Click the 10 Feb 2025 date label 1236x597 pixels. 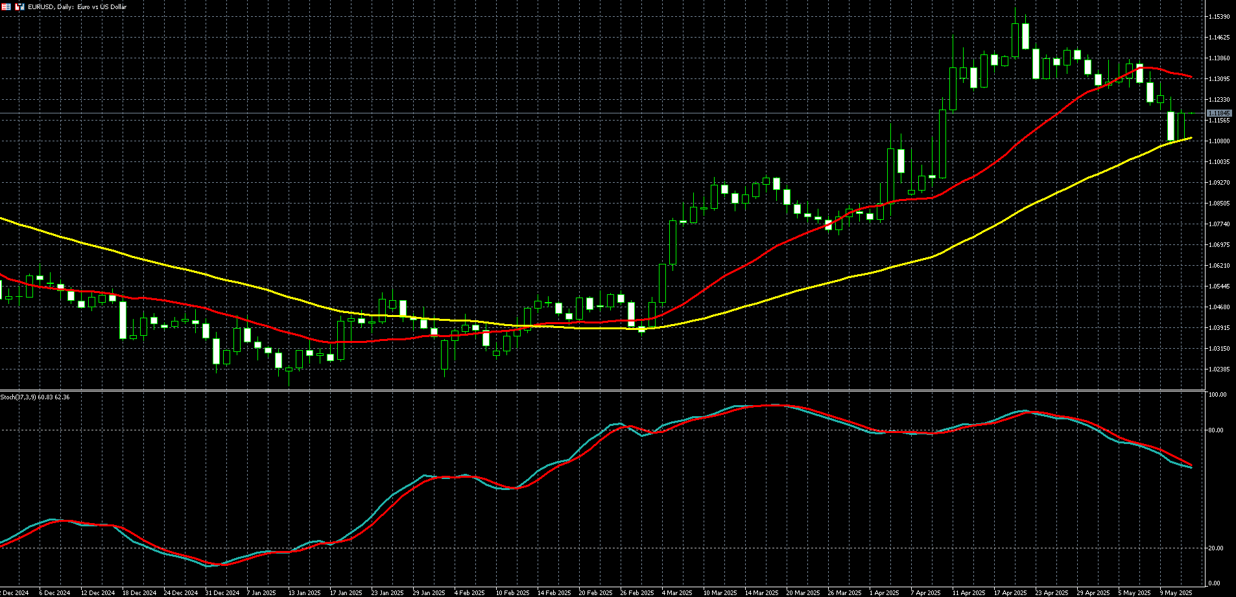point(512,592)
